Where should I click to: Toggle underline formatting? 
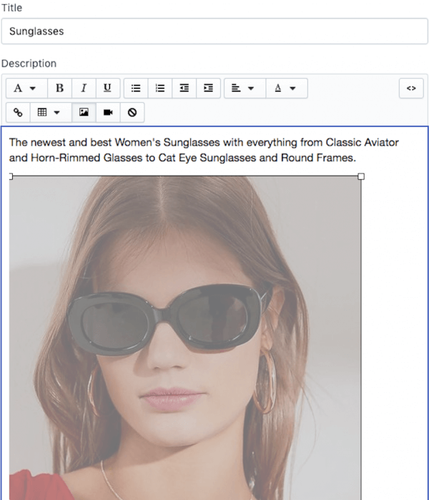(x=107, y=89)
